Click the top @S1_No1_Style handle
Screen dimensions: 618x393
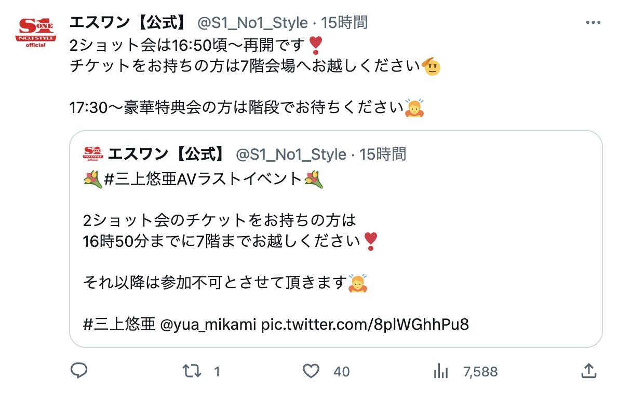(x=252, y=23)
